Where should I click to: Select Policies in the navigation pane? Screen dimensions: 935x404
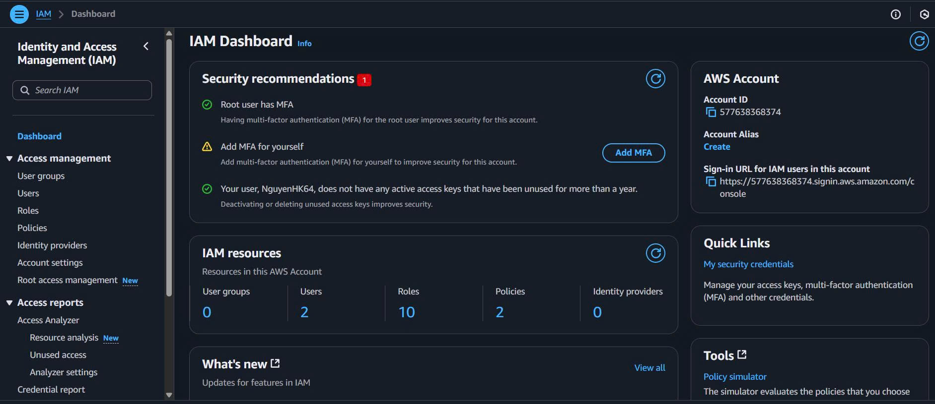[x=32, y=228]
